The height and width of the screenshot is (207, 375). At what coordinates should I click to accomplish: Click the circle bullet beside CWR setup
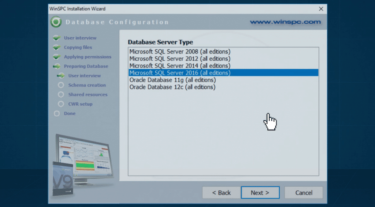click(61, 104)
